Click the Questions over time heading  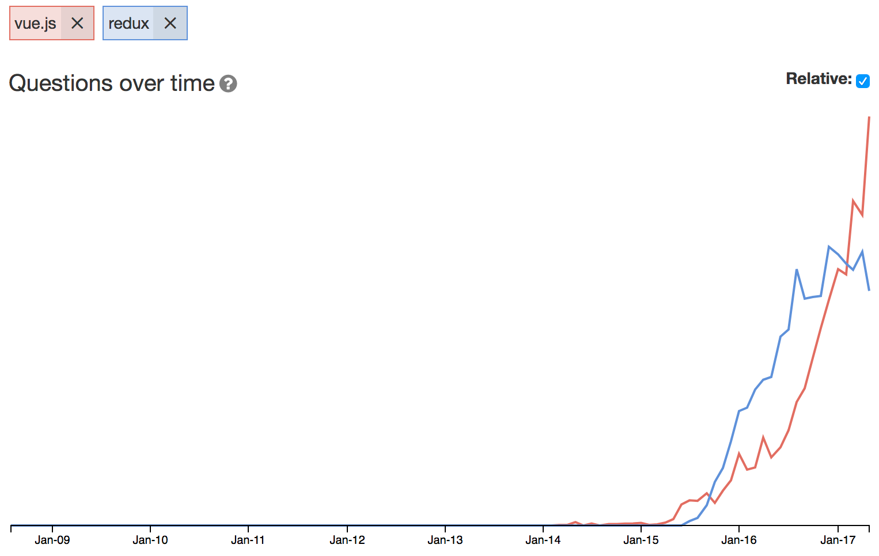pyautogui.click(x=112, y=83)
